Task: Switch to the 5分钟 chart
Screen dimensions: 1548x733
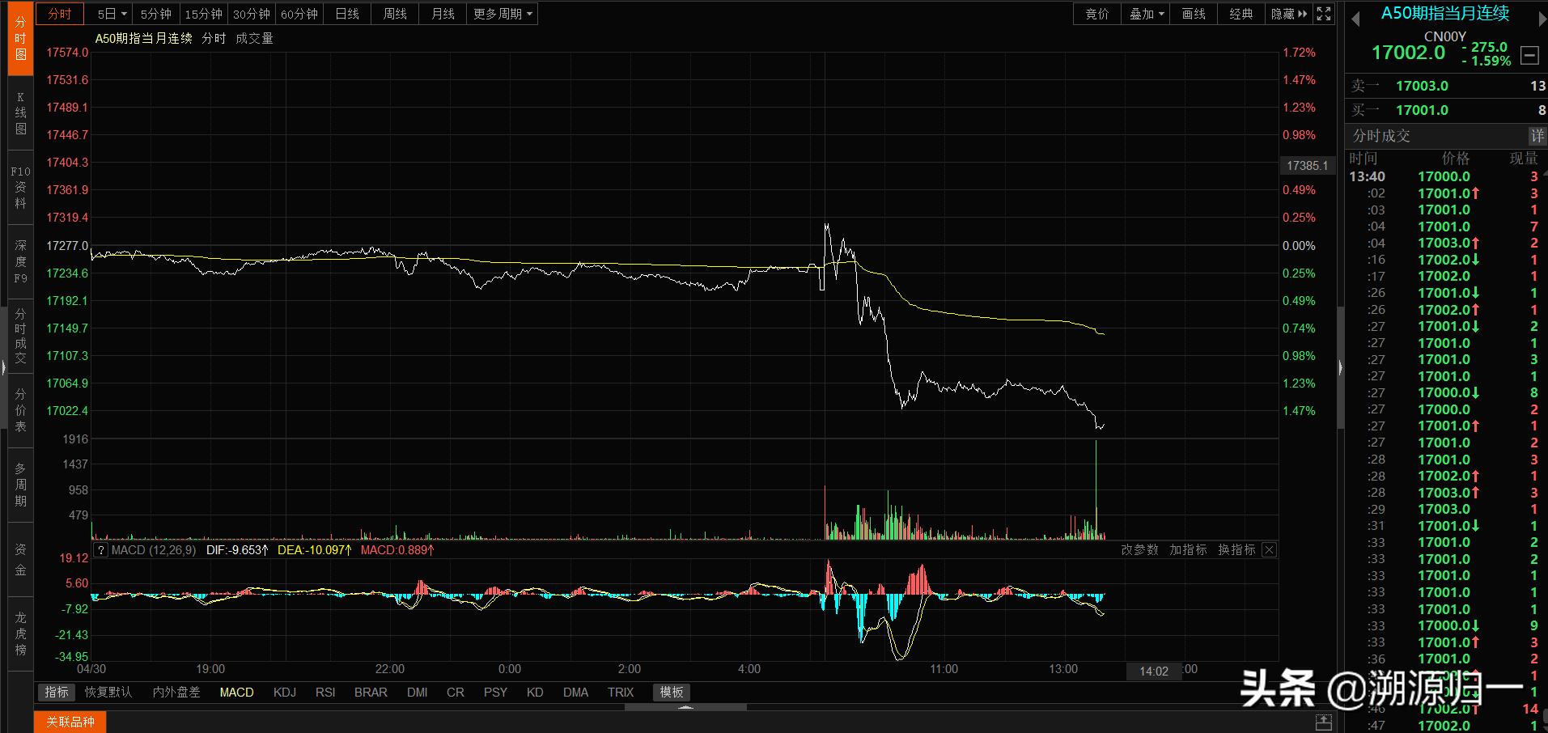Action: (x=156, y=14)
